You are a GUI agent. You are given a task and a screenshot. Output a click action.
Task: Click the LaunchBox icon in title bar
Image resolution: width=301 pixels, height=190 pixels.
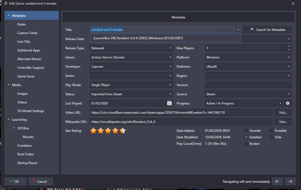click(x=6, y=4)
